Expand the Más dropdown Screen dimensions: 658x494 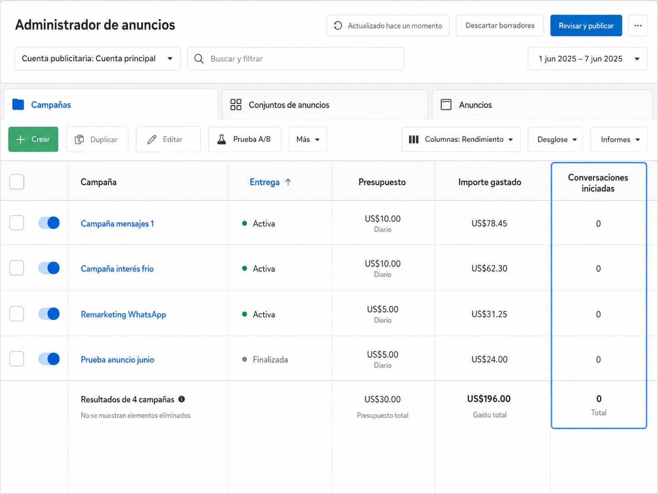coord(308,139)
